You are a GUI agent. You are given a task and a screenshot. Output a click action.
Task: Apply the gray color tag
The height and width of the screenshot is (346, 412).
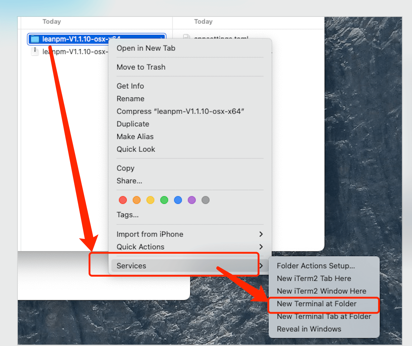click(205, 200)
